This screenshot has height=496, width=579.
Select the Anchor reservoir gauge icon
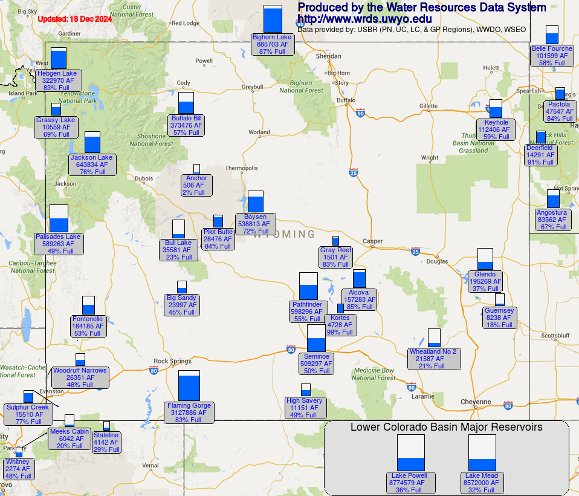point(197,168)
